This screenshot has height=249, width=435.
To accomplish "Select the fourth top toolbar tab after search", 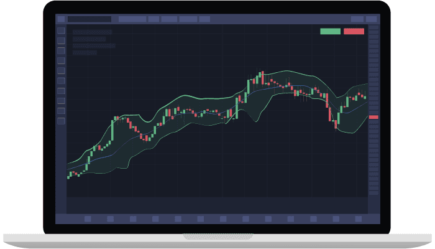I will coord(188,19).
